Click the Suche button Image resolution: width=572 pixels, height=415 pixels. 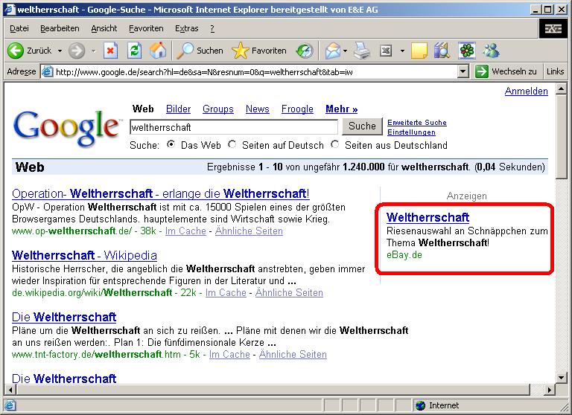point(362,126)
